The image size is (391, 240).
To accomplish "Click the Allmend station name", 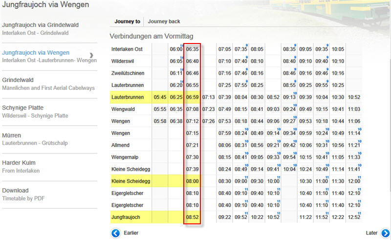I will (x=120, y=145).
